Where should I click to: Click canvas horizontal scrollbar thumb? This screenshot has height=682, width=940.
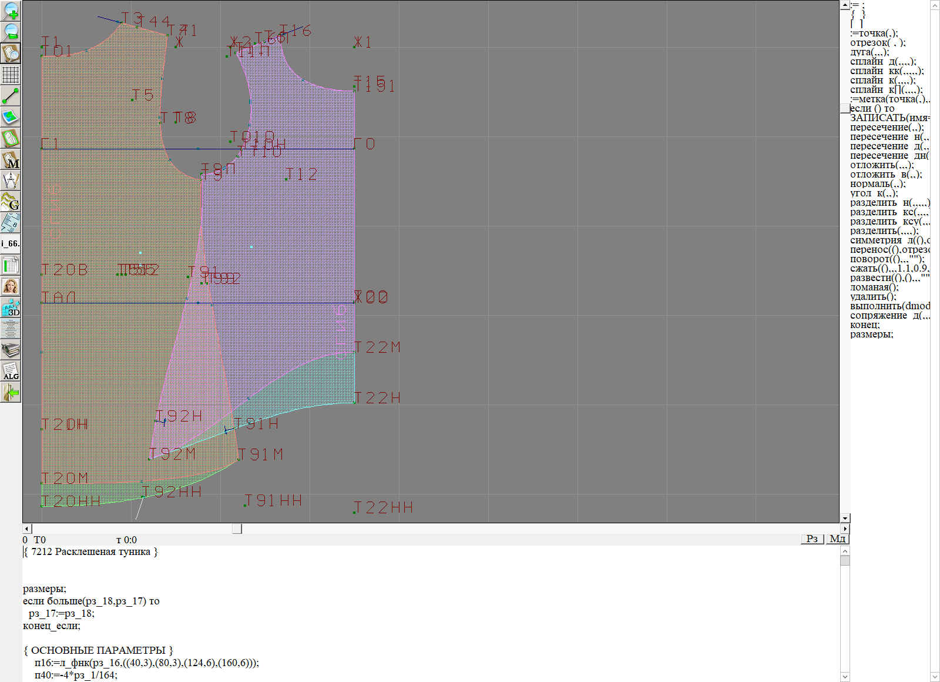[x=237, y=529]
